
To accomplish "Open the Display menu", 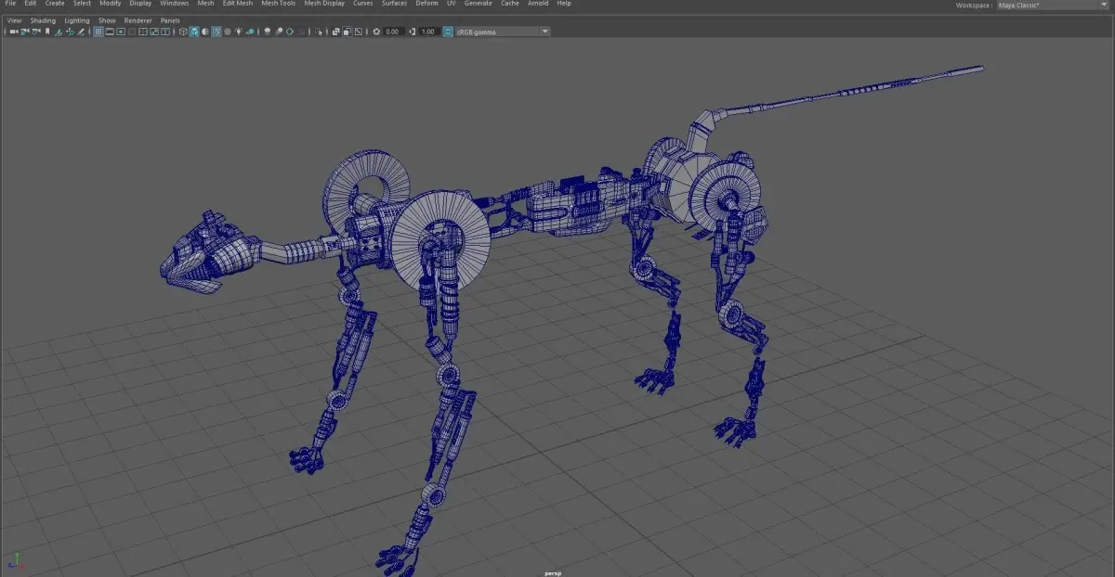I will point(140,4).
